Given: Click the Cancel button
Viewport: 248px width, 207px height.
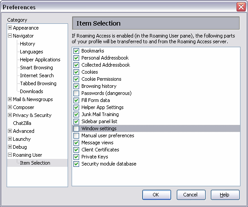Looking at the screenshot, I should 191,195.
